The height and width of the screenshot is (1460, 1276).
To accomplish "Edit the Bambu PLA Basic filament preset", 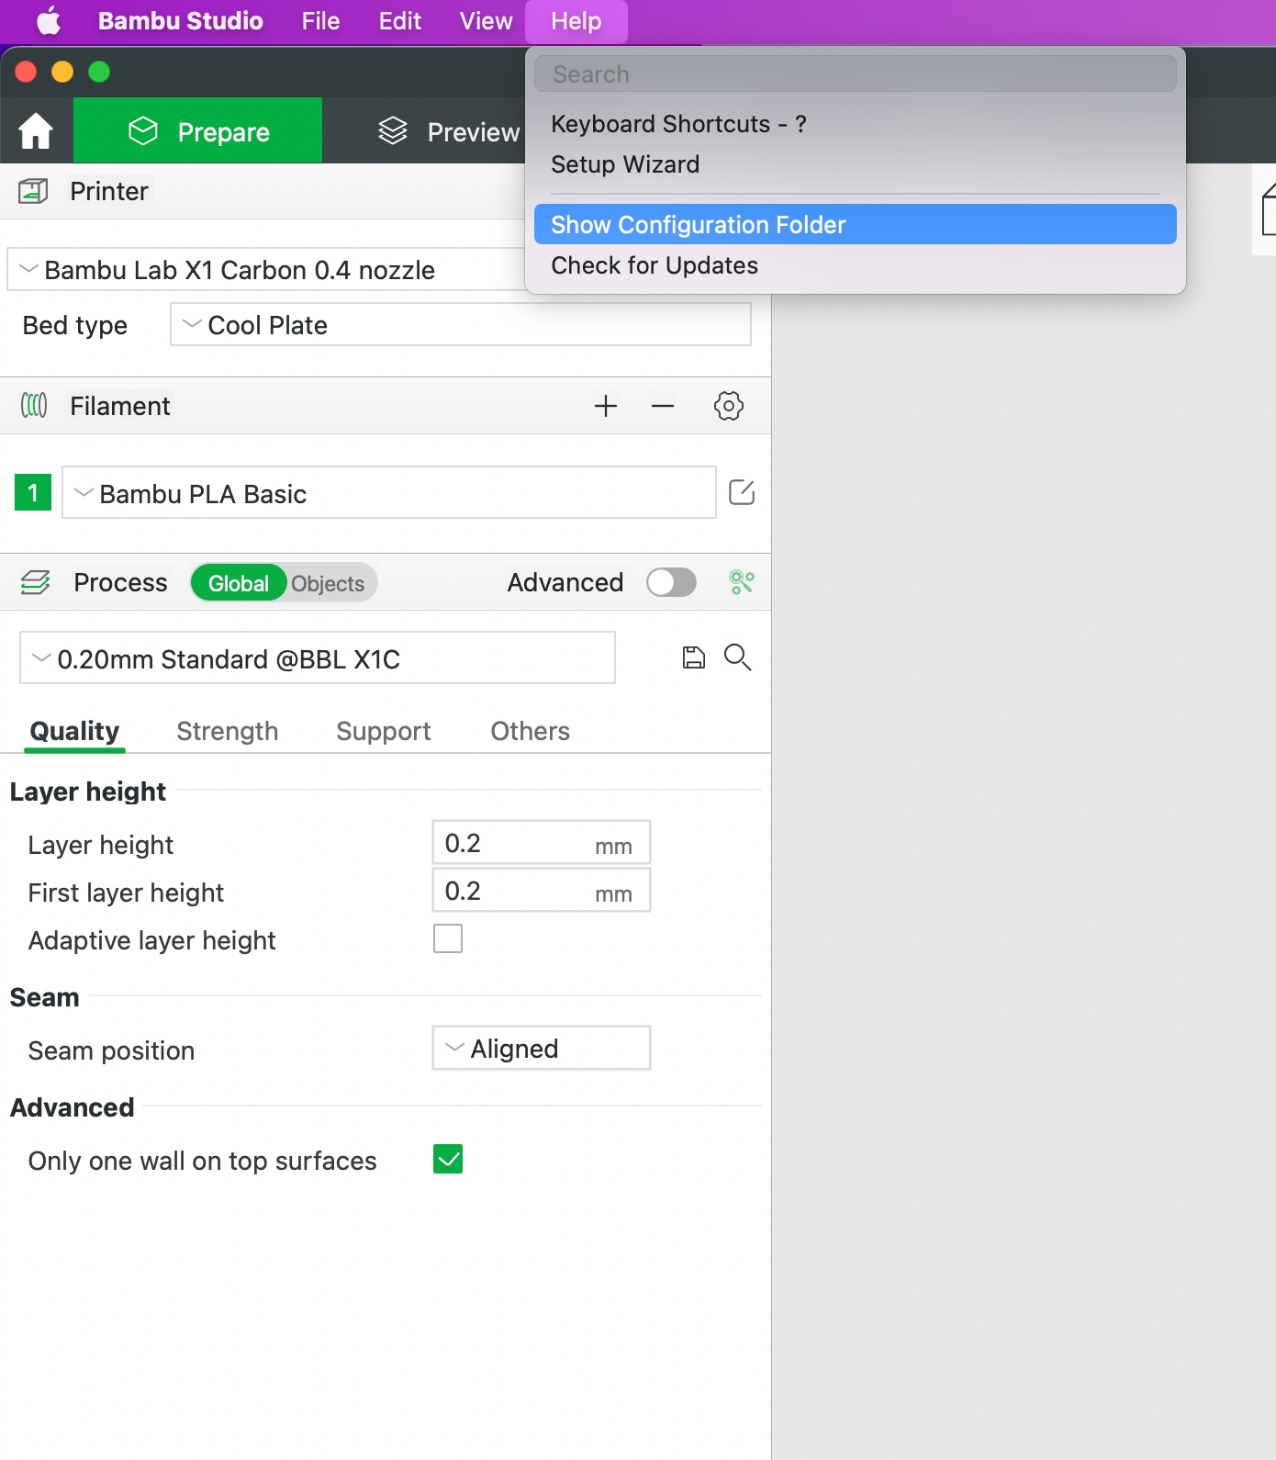I will tap(741, 493).
